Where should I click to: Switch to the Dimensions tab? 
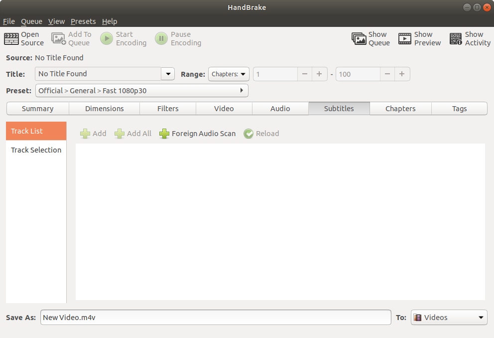click(x=104, y=109)
